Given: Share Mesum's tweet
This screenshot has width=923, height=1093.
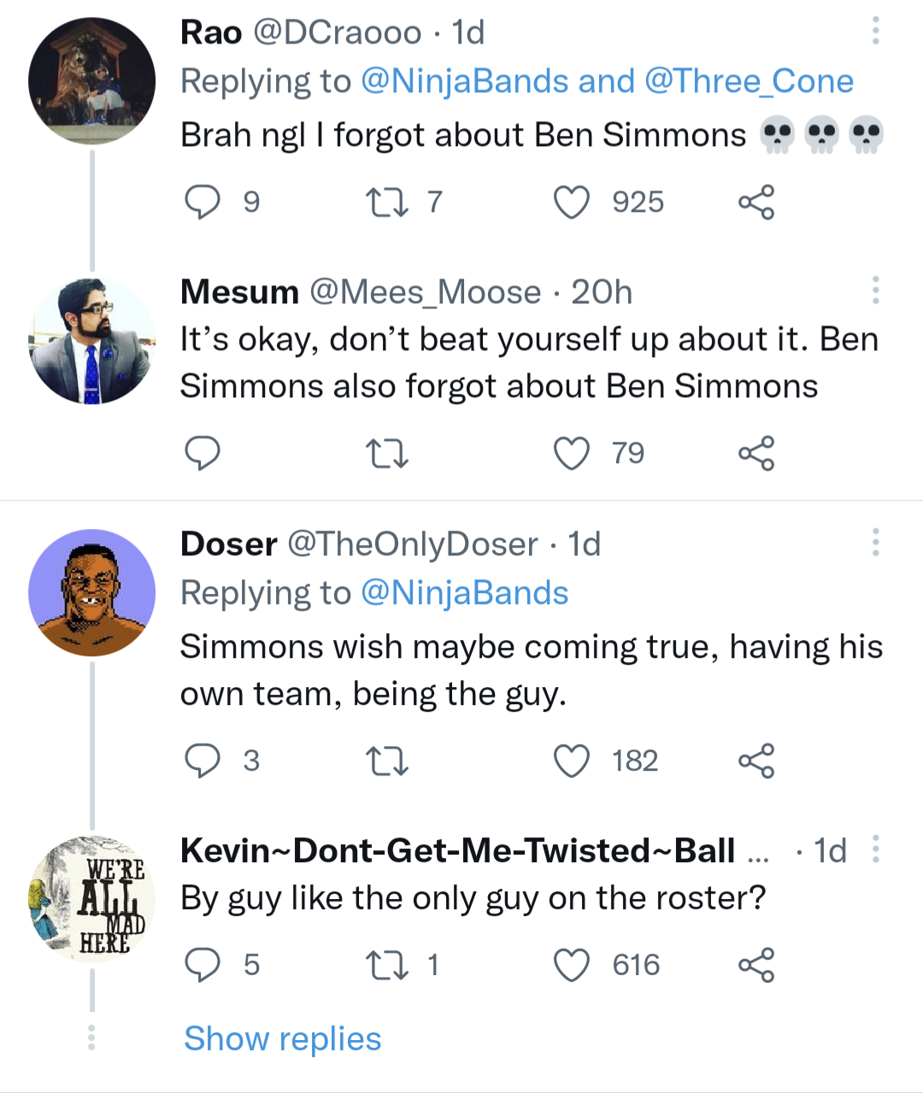Looking at the screenshot, I should point(755,454).
